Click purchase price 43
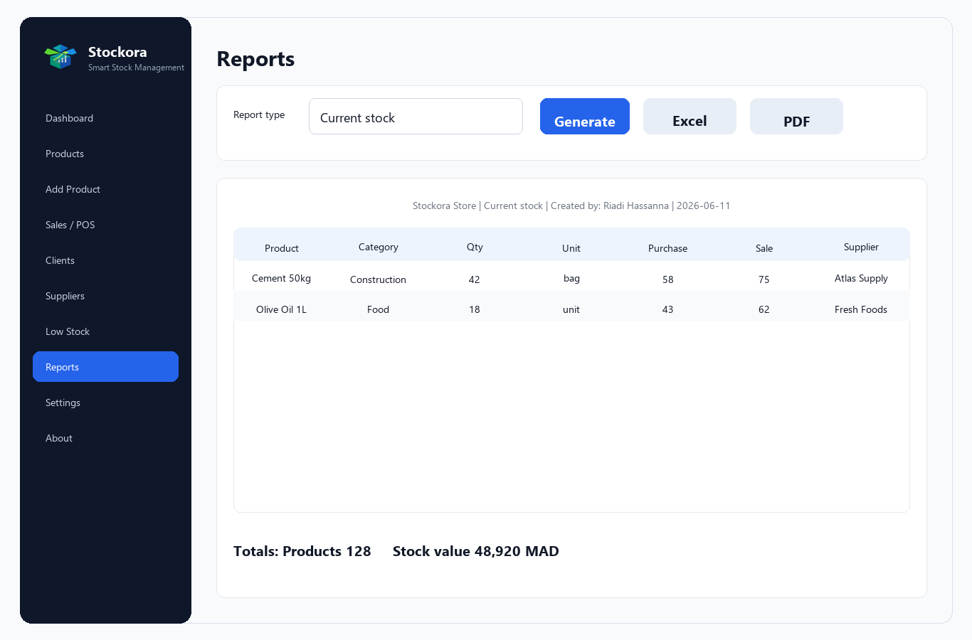The image size is (972, 640). (667, 309)
